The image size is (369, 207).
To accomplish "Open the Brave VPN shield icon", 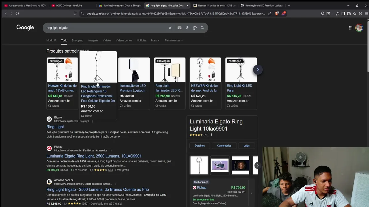I will click(360, 14).
